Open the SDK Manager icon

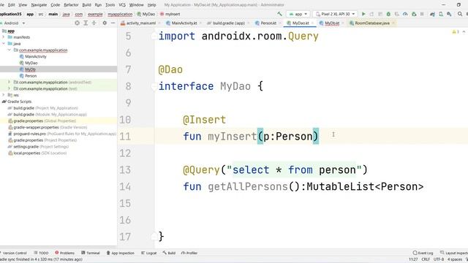449,14
